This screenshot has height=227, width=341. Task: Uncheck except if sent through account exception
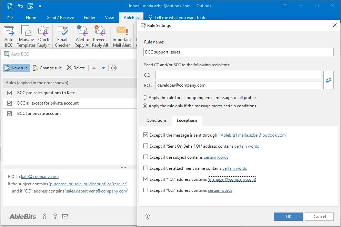(146, 135)
